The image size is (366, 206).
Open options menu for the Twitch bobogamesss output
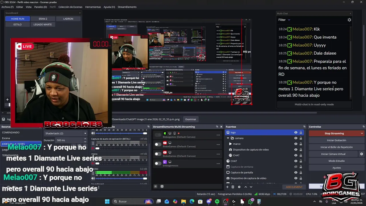coord(218,164)
